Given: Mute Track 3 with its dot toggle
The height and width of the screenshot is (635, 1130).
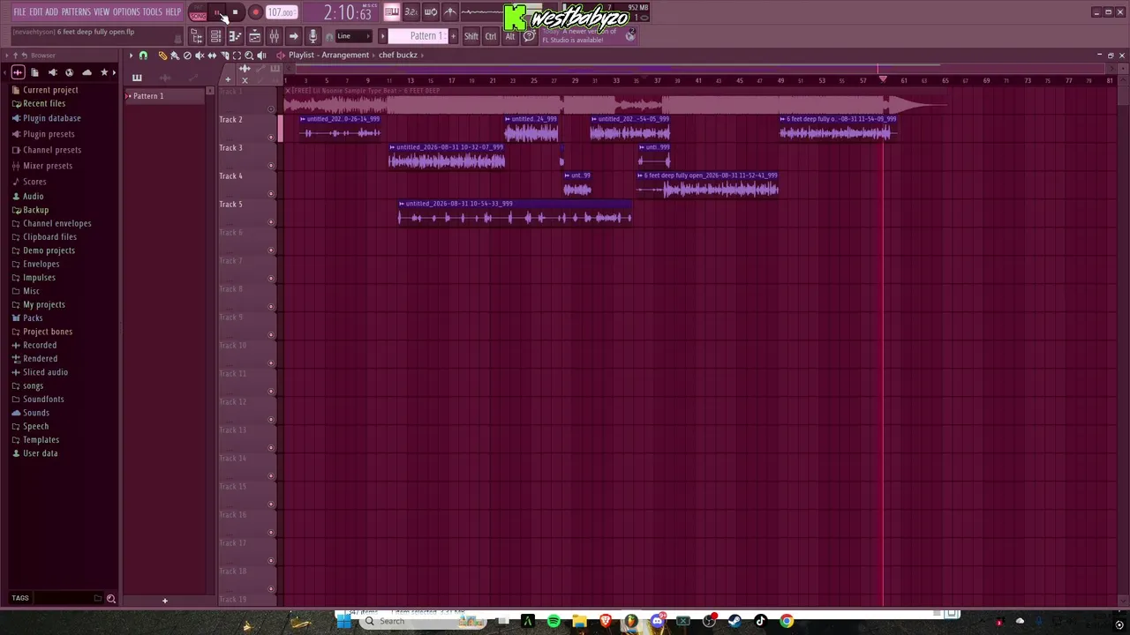Looking at the screenshot, I should pos(271,166).
